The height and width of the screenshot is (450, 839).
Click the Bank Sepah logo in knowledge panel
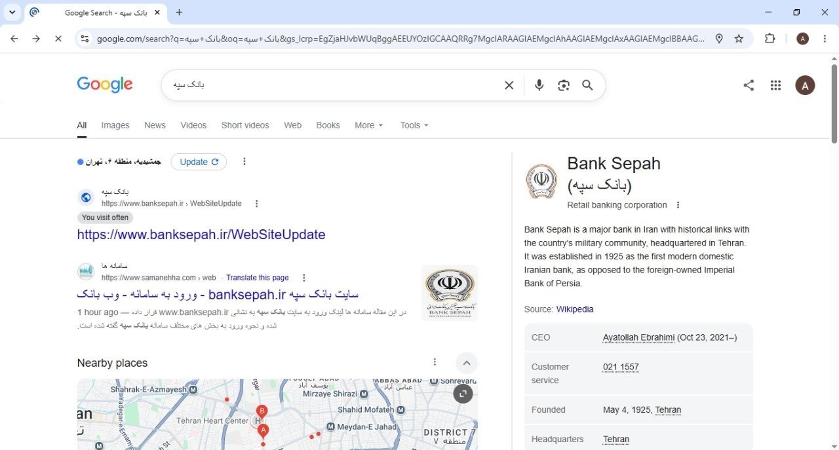coord(541,181)
